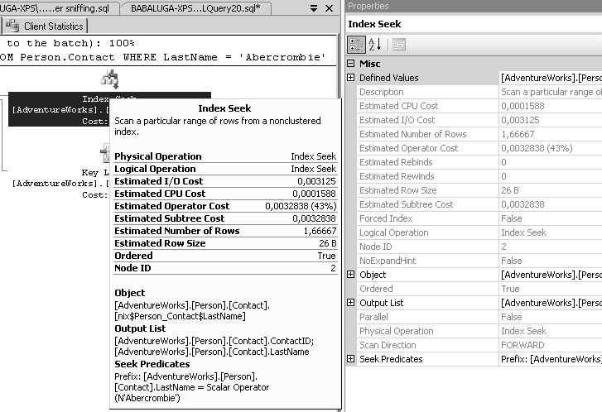Screen dimensions: 602x412
Task: Click the Client Statistics tab icon
Action: pos(12,26)
